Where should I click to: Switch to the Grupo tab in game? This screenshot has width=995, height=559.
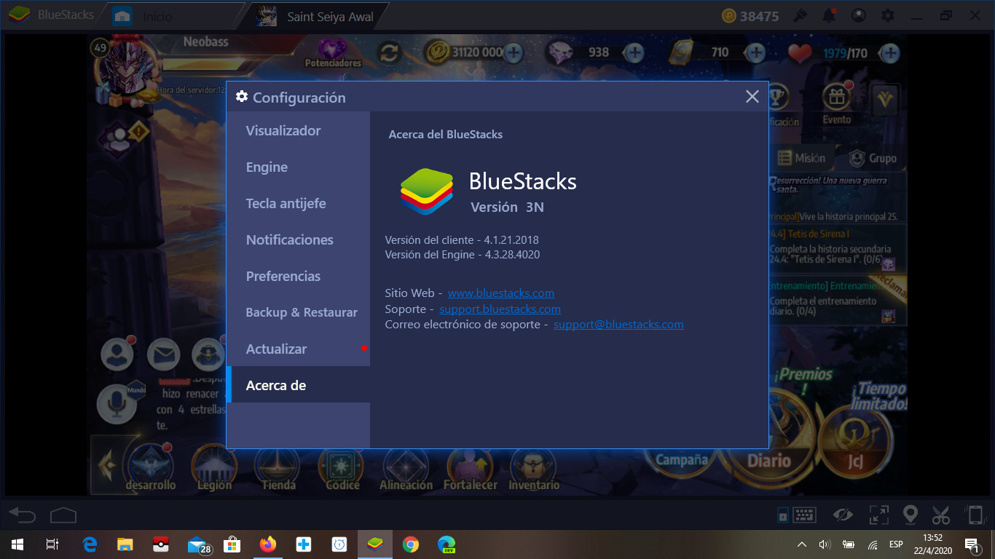point(873,157)
